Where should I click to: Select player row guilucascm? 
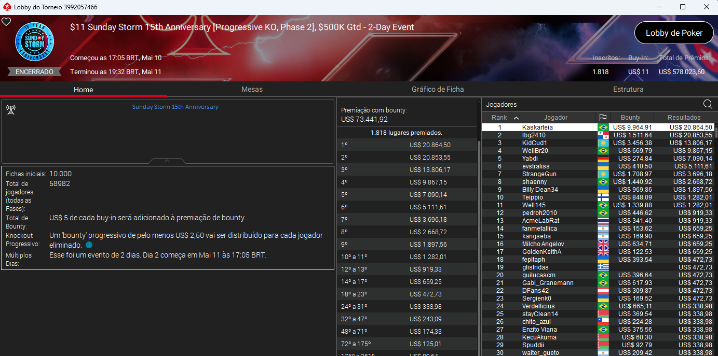(598, 275)
